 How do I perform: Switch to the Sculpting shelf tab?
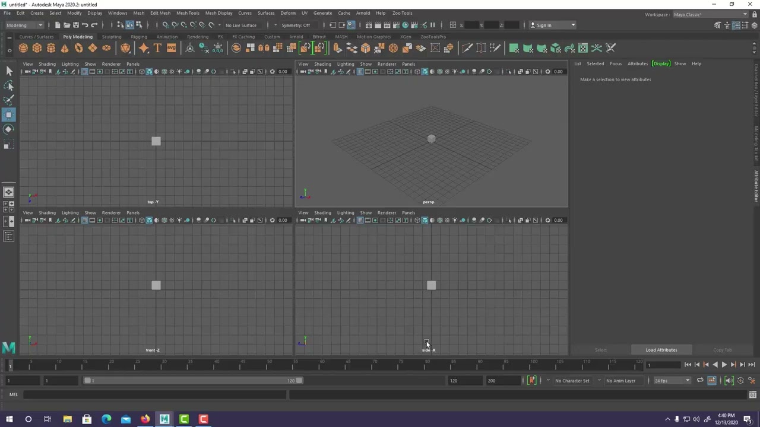[111, 37]
